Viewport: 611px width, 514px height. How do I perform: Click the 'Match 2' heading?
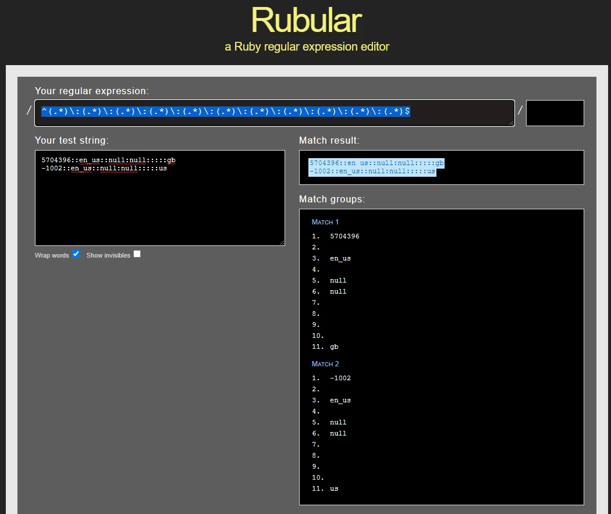pyautogui.click(x=325, y=363)
